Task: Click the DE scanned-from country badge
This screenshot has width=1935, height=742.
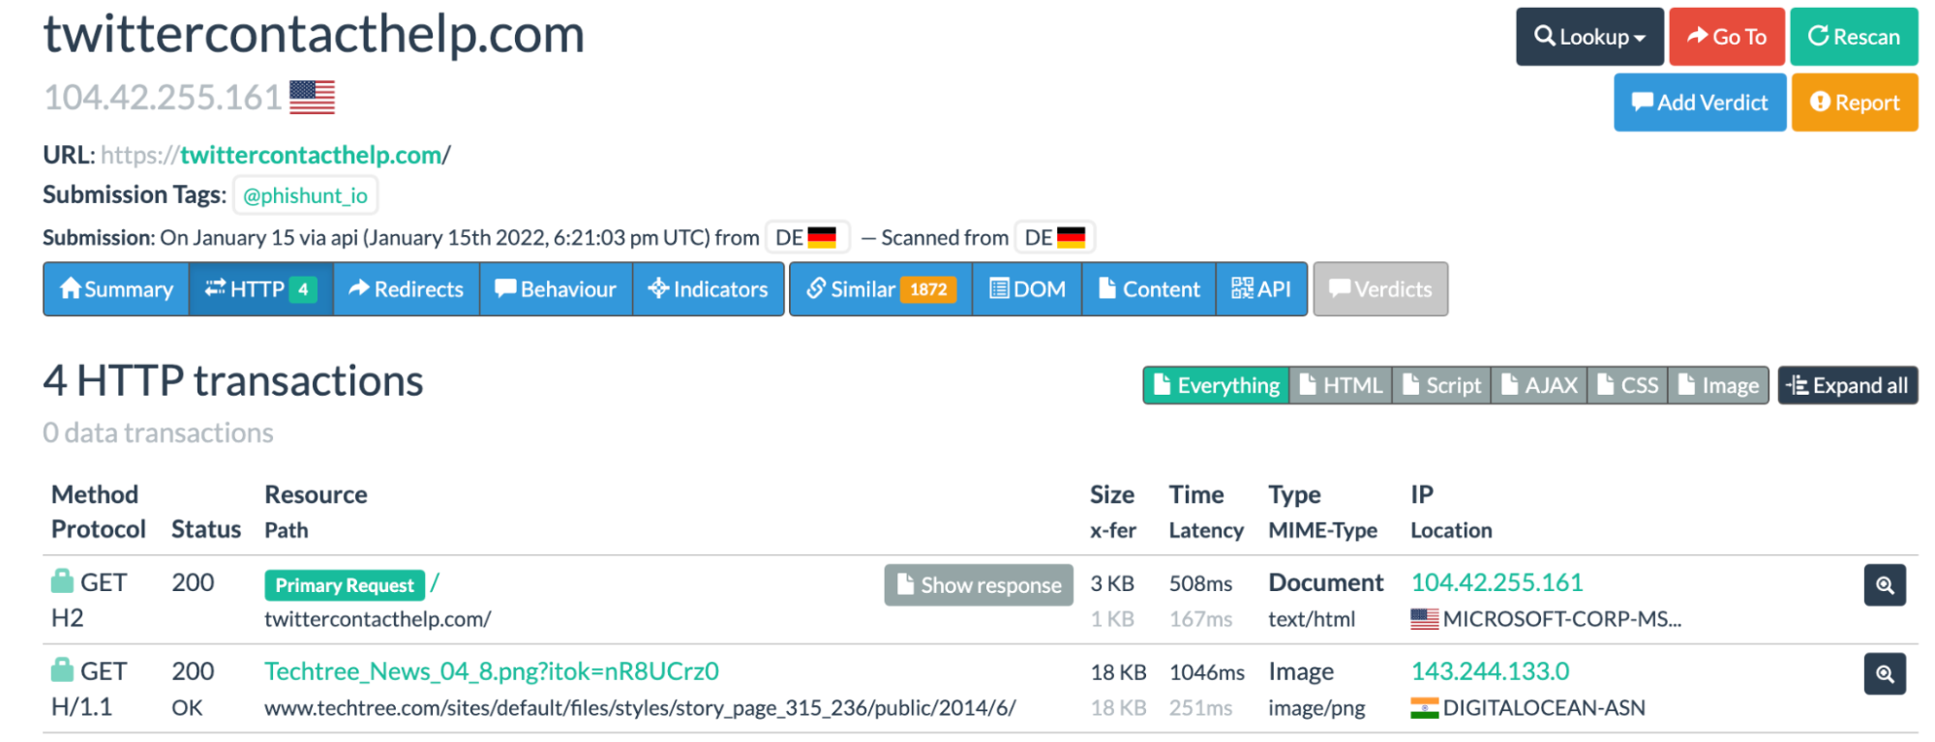Action: pos(1054,237)
